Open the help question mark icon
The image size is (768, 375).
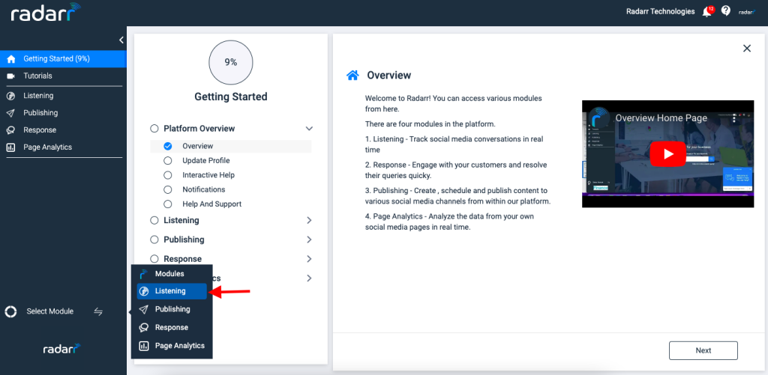coord(726,10)
